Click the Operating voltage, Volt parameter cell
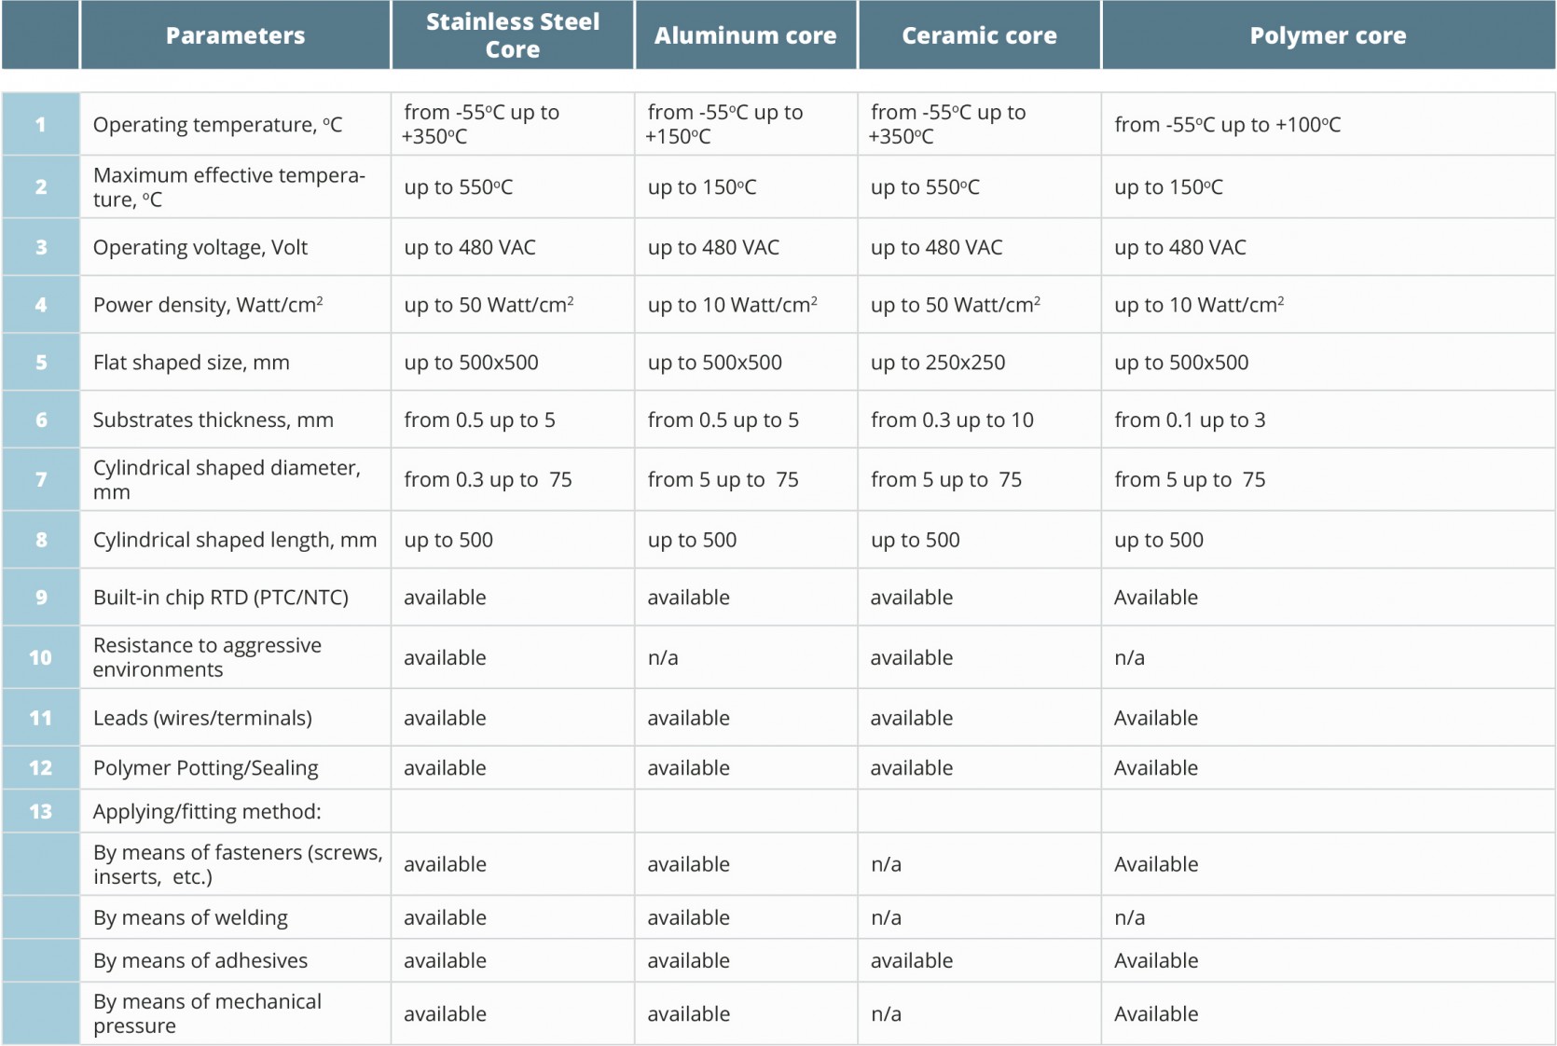The image size is (1557, 1046). tap(200, 247)
